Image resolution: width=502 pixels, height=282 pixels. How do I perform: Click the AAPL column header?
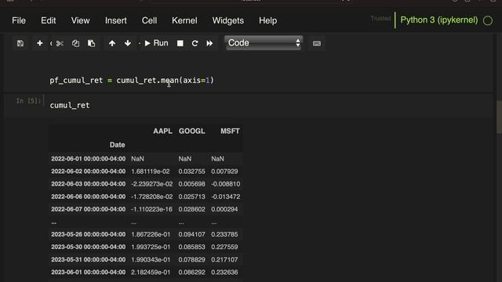[162, 131]
